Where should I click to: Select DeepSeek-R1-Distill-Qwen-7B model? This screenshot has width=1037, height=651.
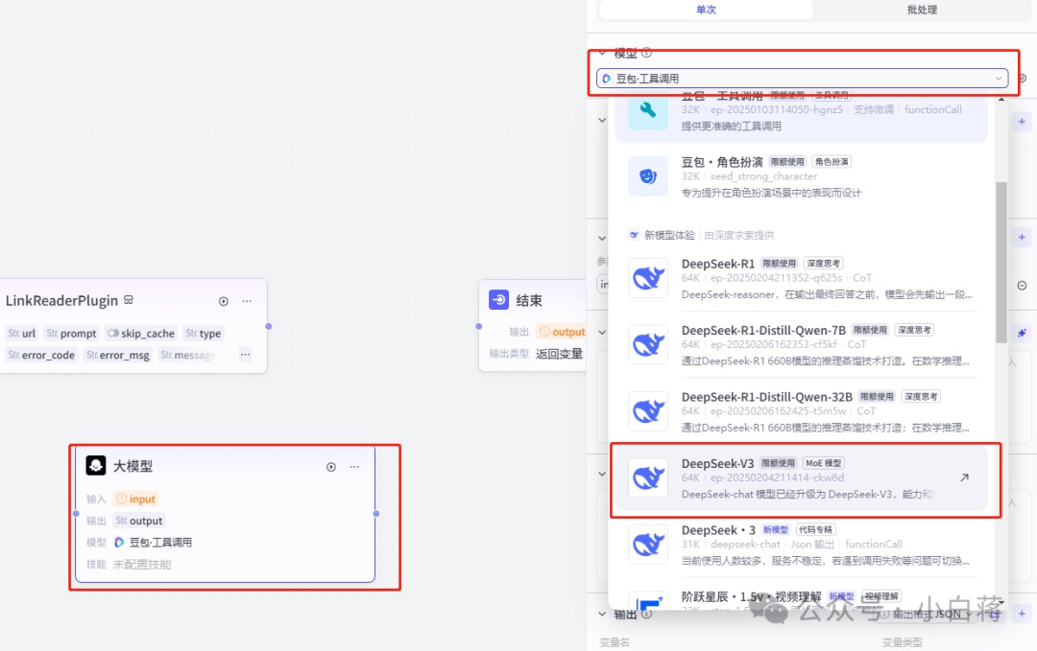point(801,344)
